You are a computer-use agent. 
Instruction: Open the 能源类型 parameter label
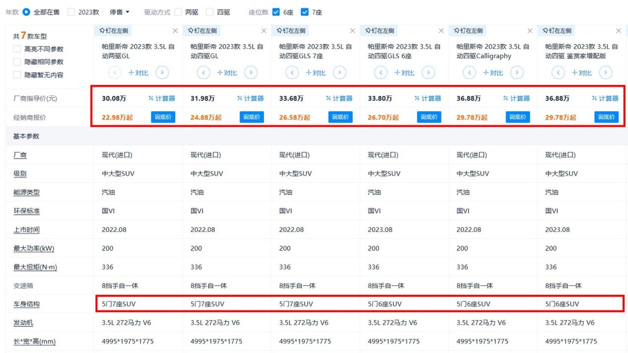coord(27,193)
